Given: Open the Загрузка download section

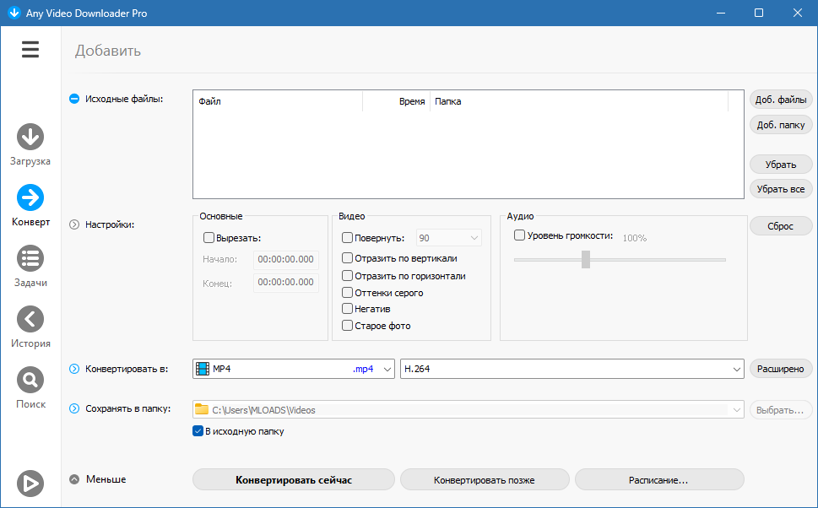Looking at the screenshot, I should (30, 137).
